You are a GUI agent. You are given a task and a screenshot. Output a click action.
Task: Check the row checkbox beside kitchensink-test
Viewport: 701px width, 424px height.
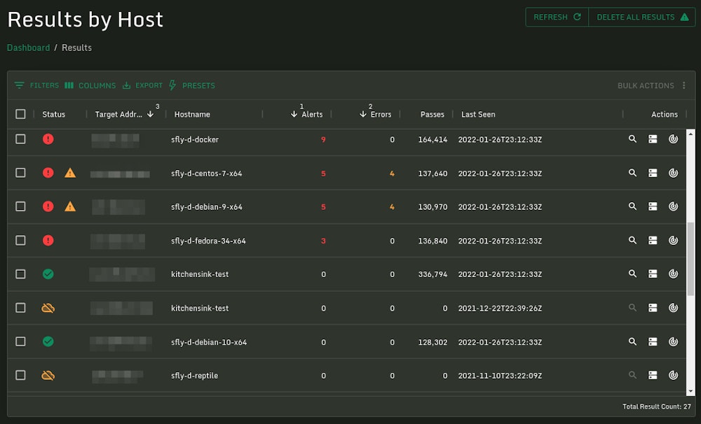[20, 274]
